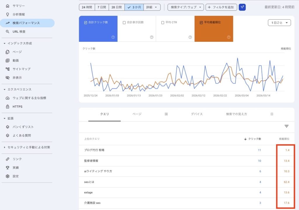299x210 pixels.
Task: Open サイトマップ from the sidebar
Action: (x=21, y=69)
